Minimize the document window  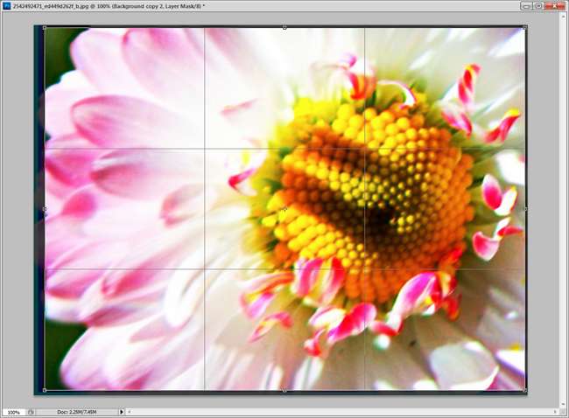pyautogui.click(x=526, y=6)
